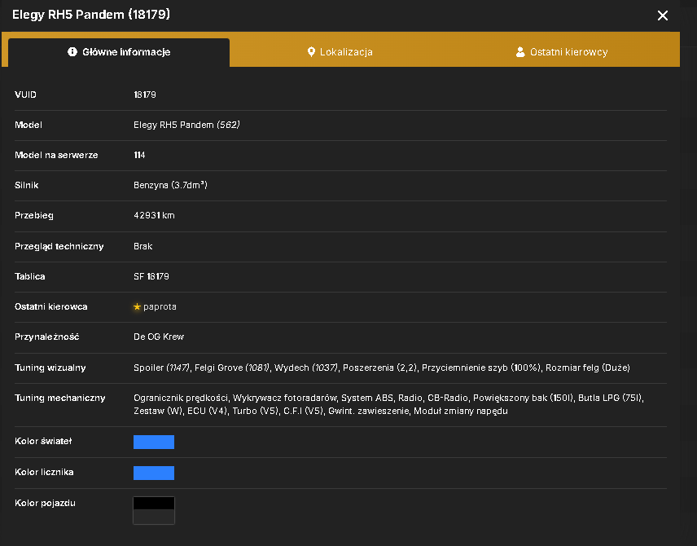This screenshot has height=546, width=697.
Task: Click the plate number SF 18179
Action: tap(151, 276)
